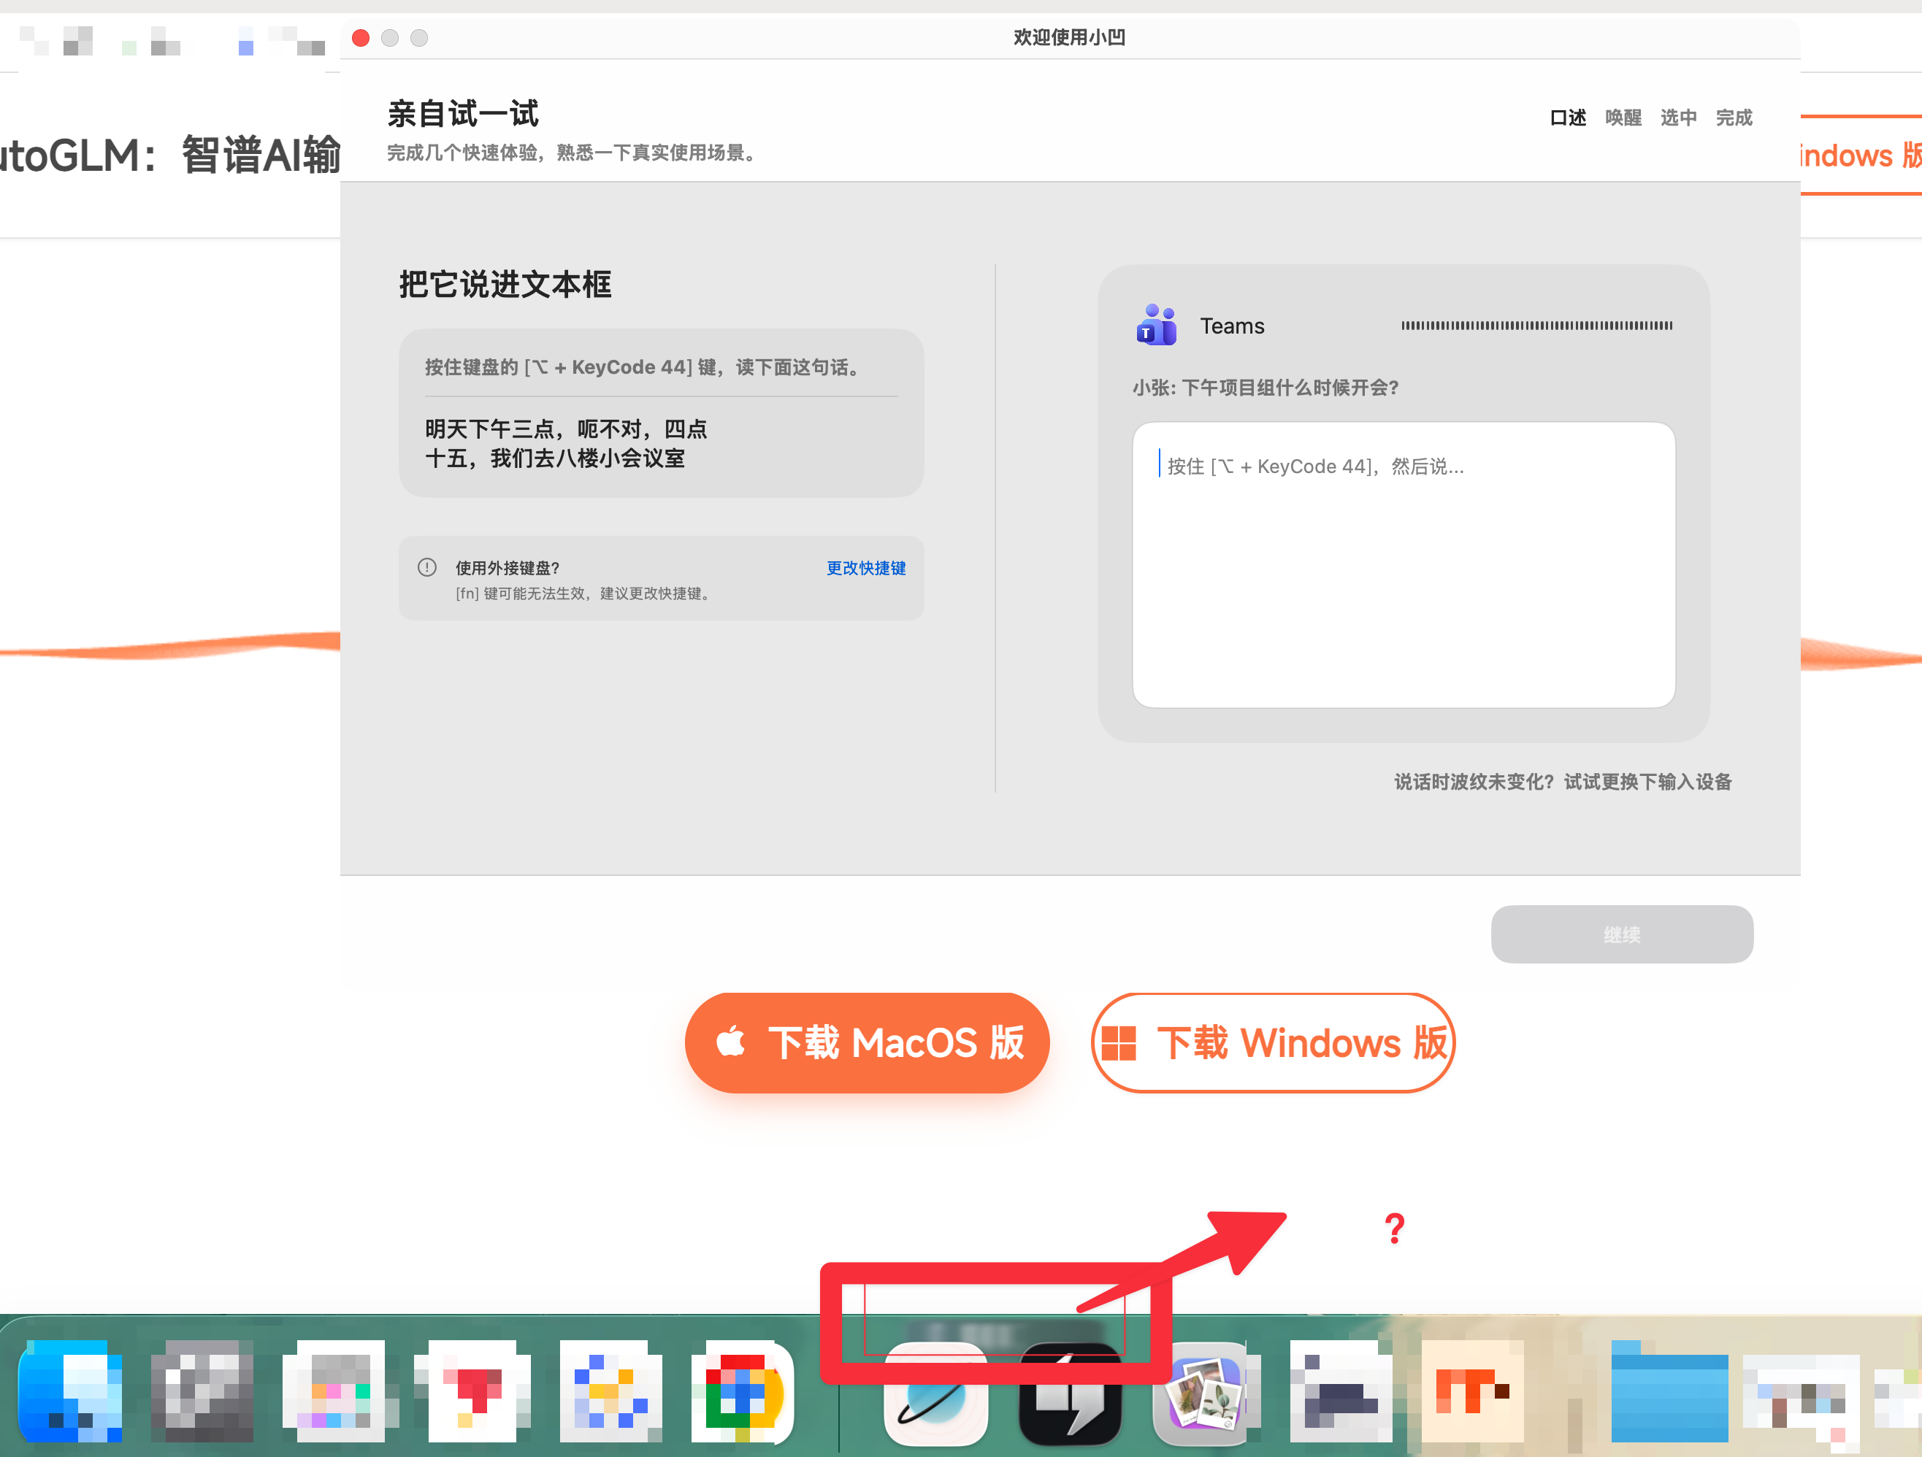Screen dimensions: 1922x1457
Task: Click Finder icon at dock's left end
Action: [69, 1392]
